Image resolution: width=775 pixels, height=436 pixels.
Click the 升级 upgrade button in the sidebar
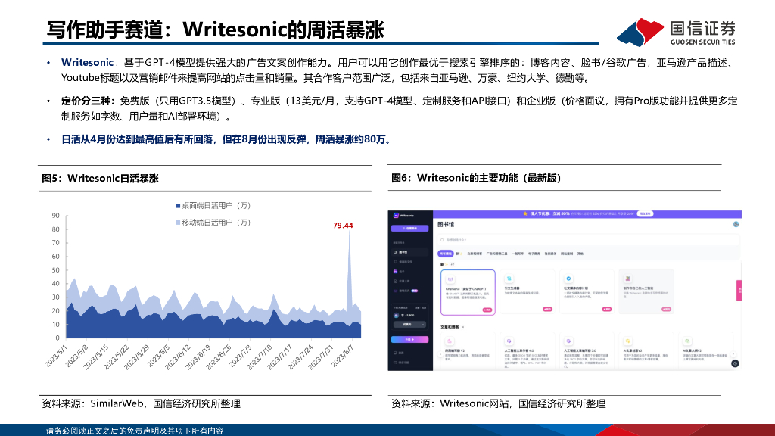point(409,338)
